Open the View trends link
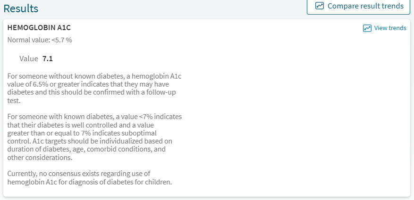This screenshot has width=414, height=200. (x=390, y=28)
